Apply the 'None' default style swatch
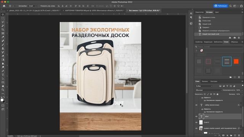The height and width of the screenshot is (137, 244). coord(202,51)
